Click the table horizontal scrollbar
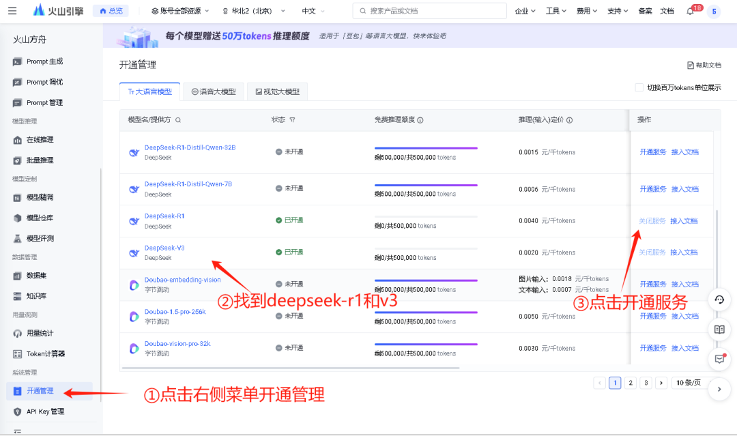This screenshot has width=737, height=436. 291,368
